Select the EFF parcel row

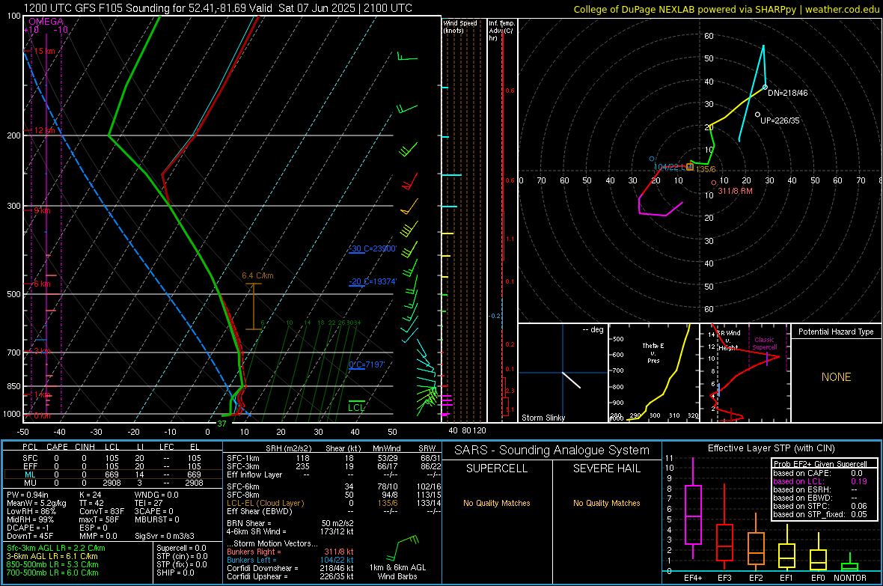pyautogui.click(x=113, y=466)
